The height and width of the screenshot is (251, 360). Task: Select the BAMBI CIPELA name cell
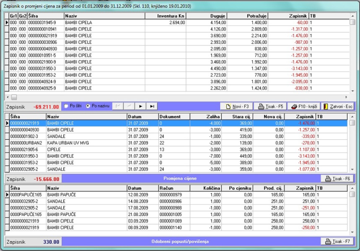(104, 23)
